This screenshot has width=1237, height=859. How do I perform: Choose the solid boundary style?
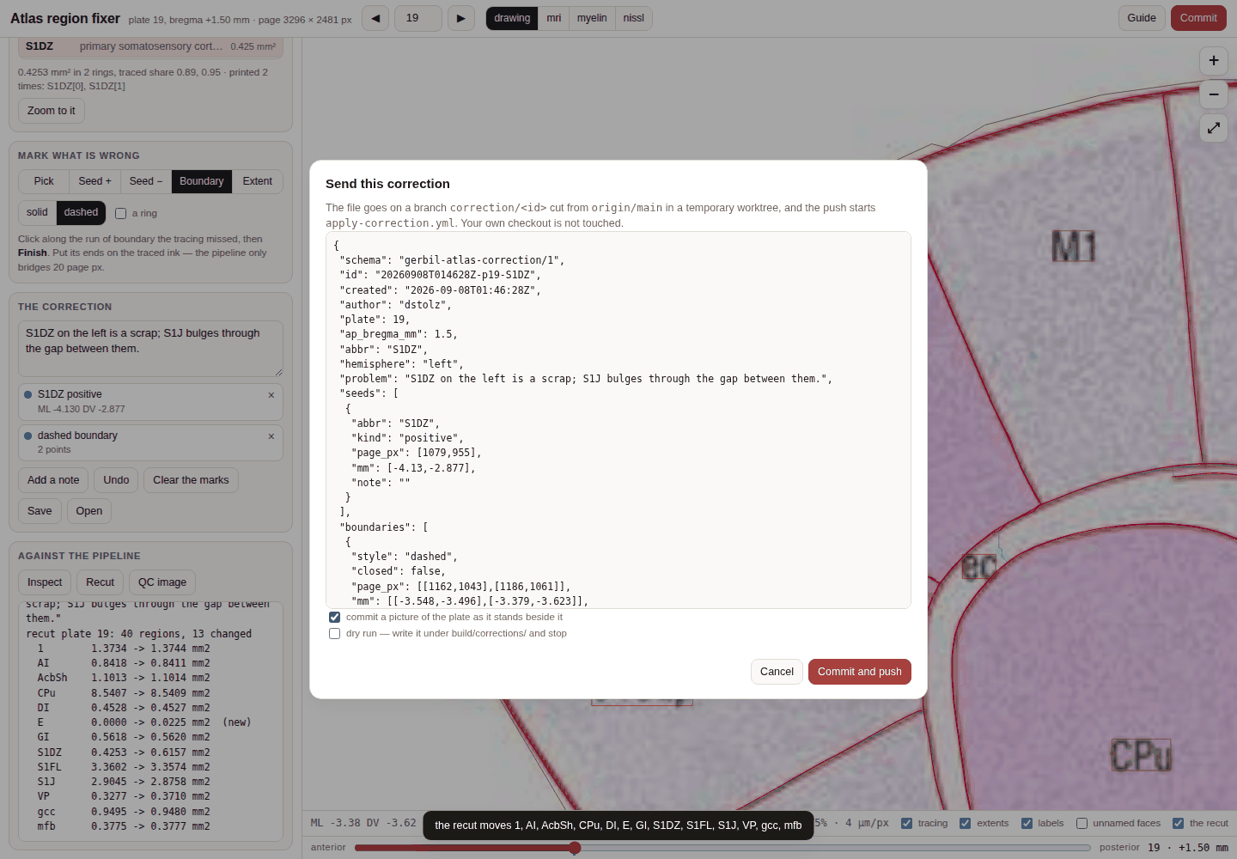click(37, 212)
